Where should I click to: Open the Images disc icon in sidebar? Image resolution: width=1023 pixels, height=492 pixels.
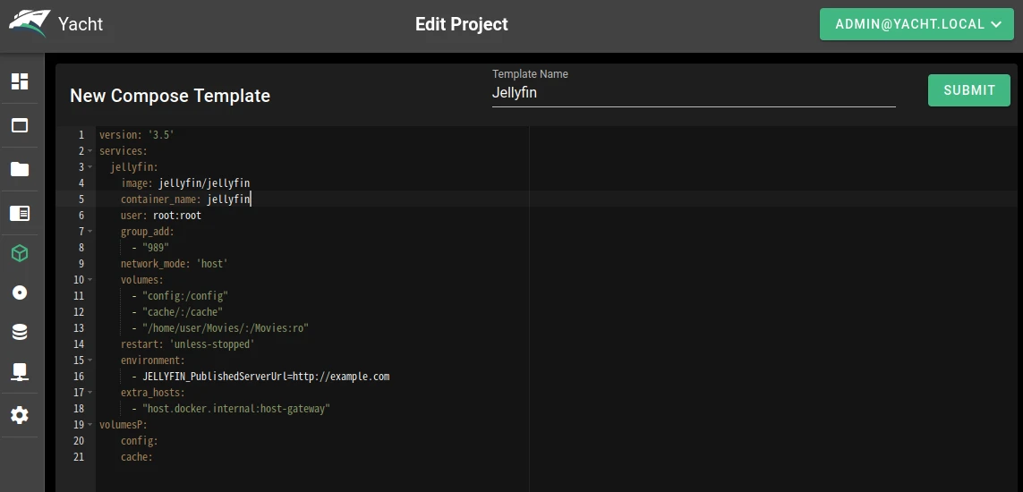20,293
